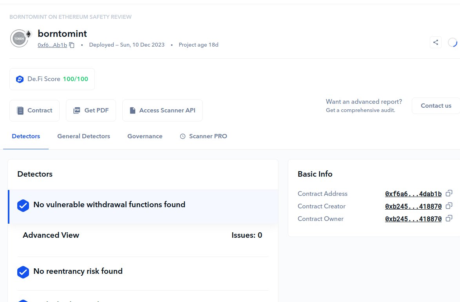Collapse the No vulnerable withdrawal functions row
This screenshot has height=302, width=460.
[143, 207]
